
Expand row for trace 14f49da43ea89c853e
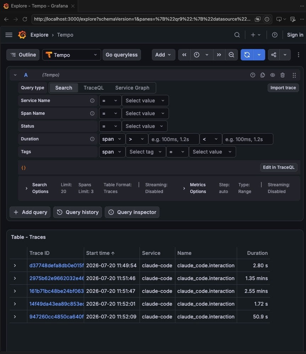click(x=15, y=304)
